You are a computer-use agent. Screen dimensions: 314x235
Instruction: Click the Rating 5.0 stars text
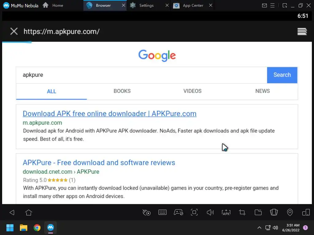[49, 180]
